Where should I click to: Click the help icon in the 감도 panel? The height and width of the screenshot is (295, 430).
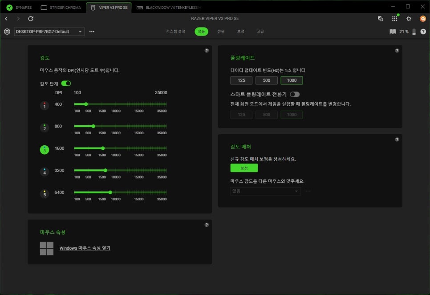(207, 51)
